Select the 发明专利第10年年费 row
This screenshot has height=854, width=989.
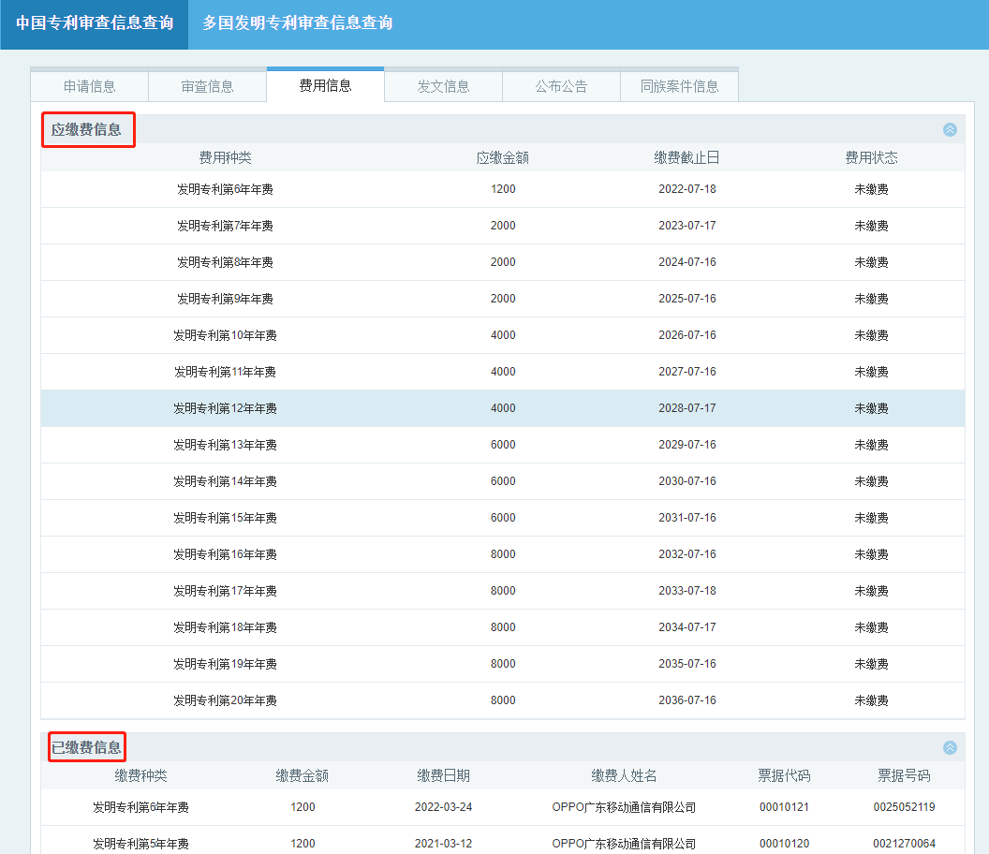[x=503, y=335]
